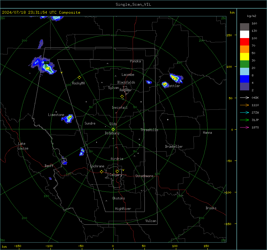
Task: Click the storm cell touching Stettler label
Action: (165, 84)
